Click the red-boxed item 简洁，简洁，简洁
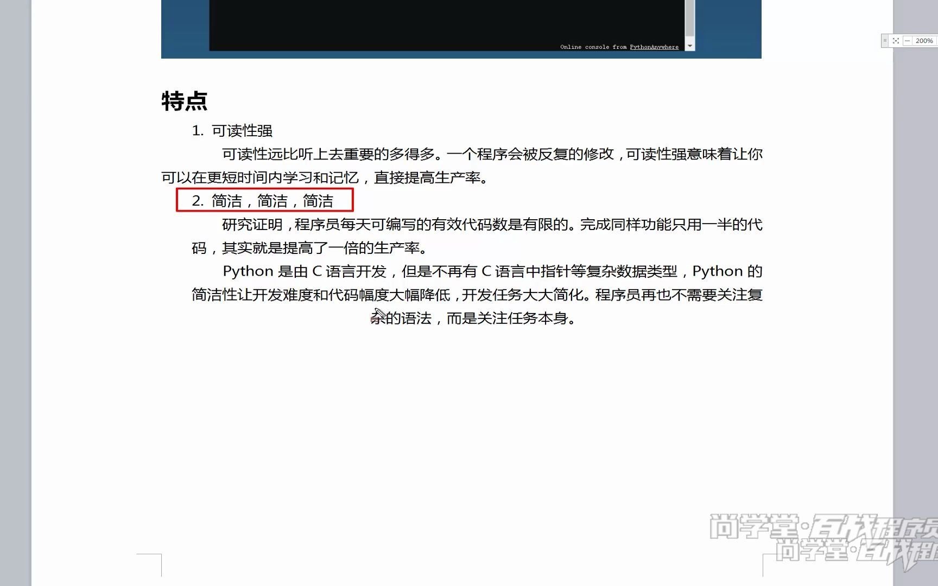The height and width of the screenshot is (586, 938). coord(265,200)
